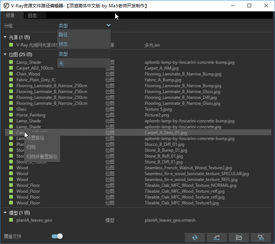Select the Chair_Wood asset name
Screen dimensions: 275x244
coord(28,74)
